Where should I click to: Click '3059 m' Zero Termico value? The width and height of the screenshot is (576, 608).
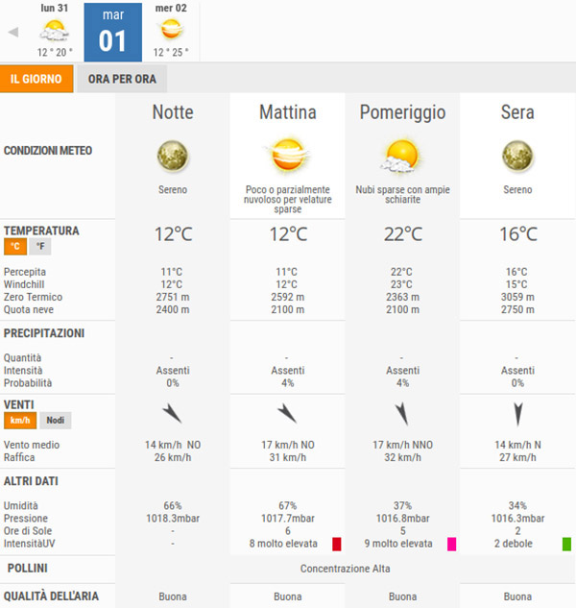pyautogui.click(x=517, y=297)
